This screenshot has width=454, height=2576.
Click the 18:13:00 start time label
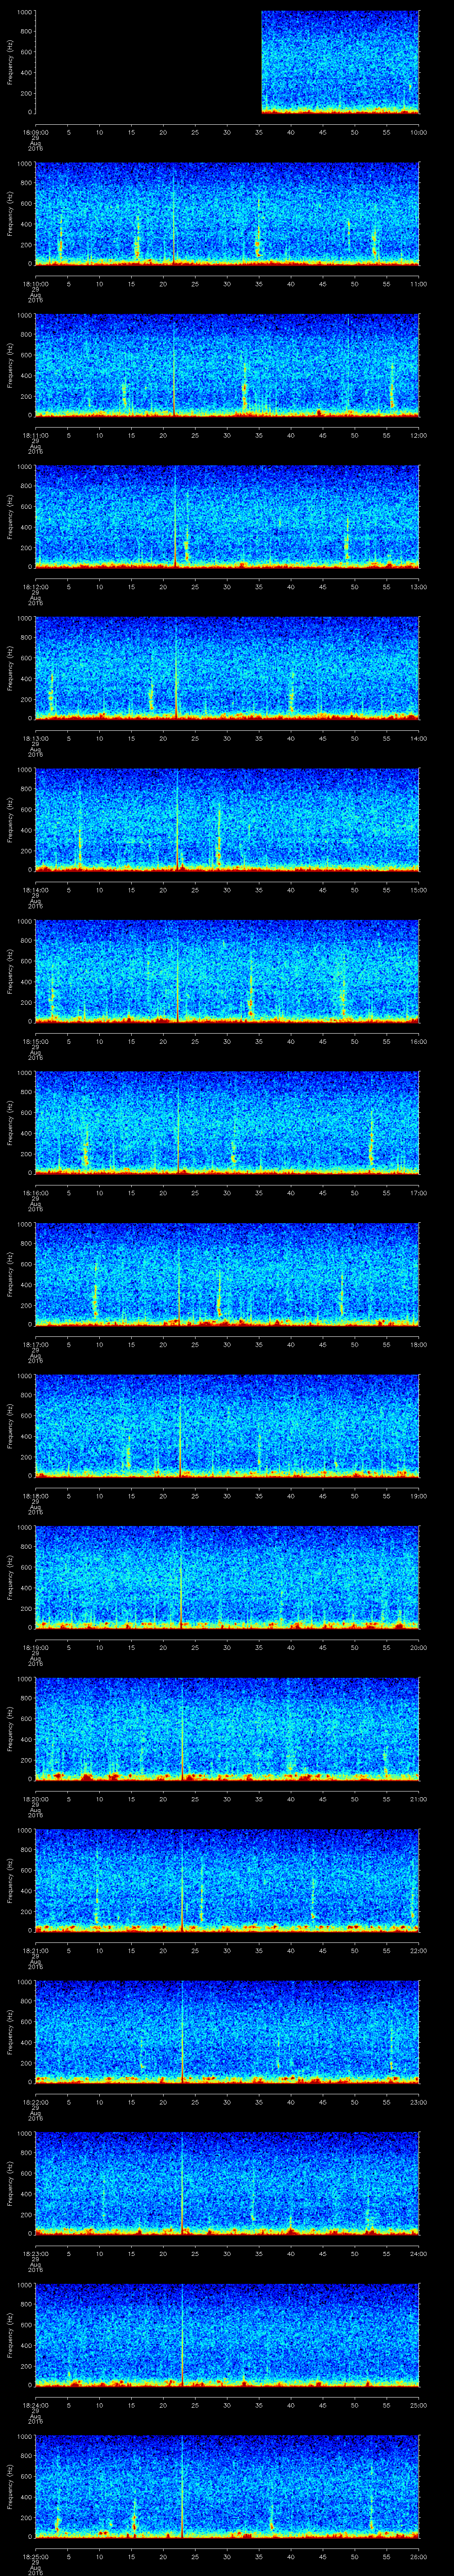pos(35,738)
